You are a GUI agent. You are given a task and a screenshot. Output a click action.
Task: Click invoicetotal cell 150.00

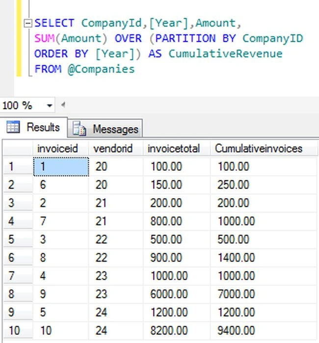[177, 185]
